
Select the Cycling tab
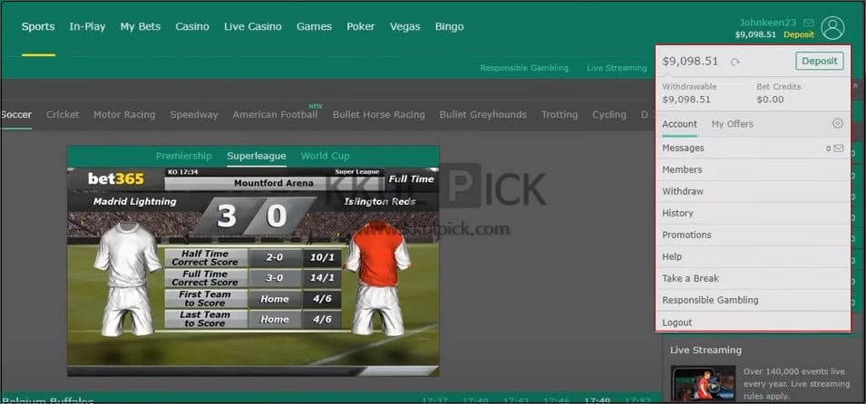pyautogui.click(x=609, y=115)
